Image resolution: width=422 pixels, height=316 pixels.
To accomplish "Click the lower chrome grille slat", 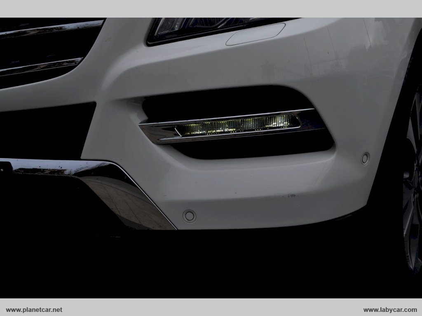I will tap(41, 67).
